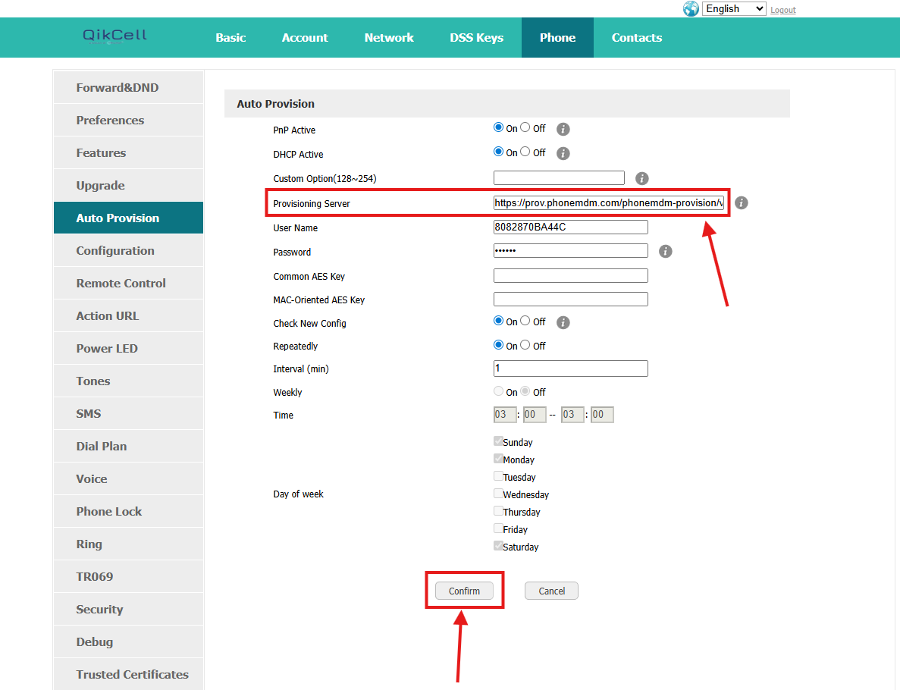Switch to the DSS Keys tab
This screenshot has width=900, height=690.
(476, 38)
